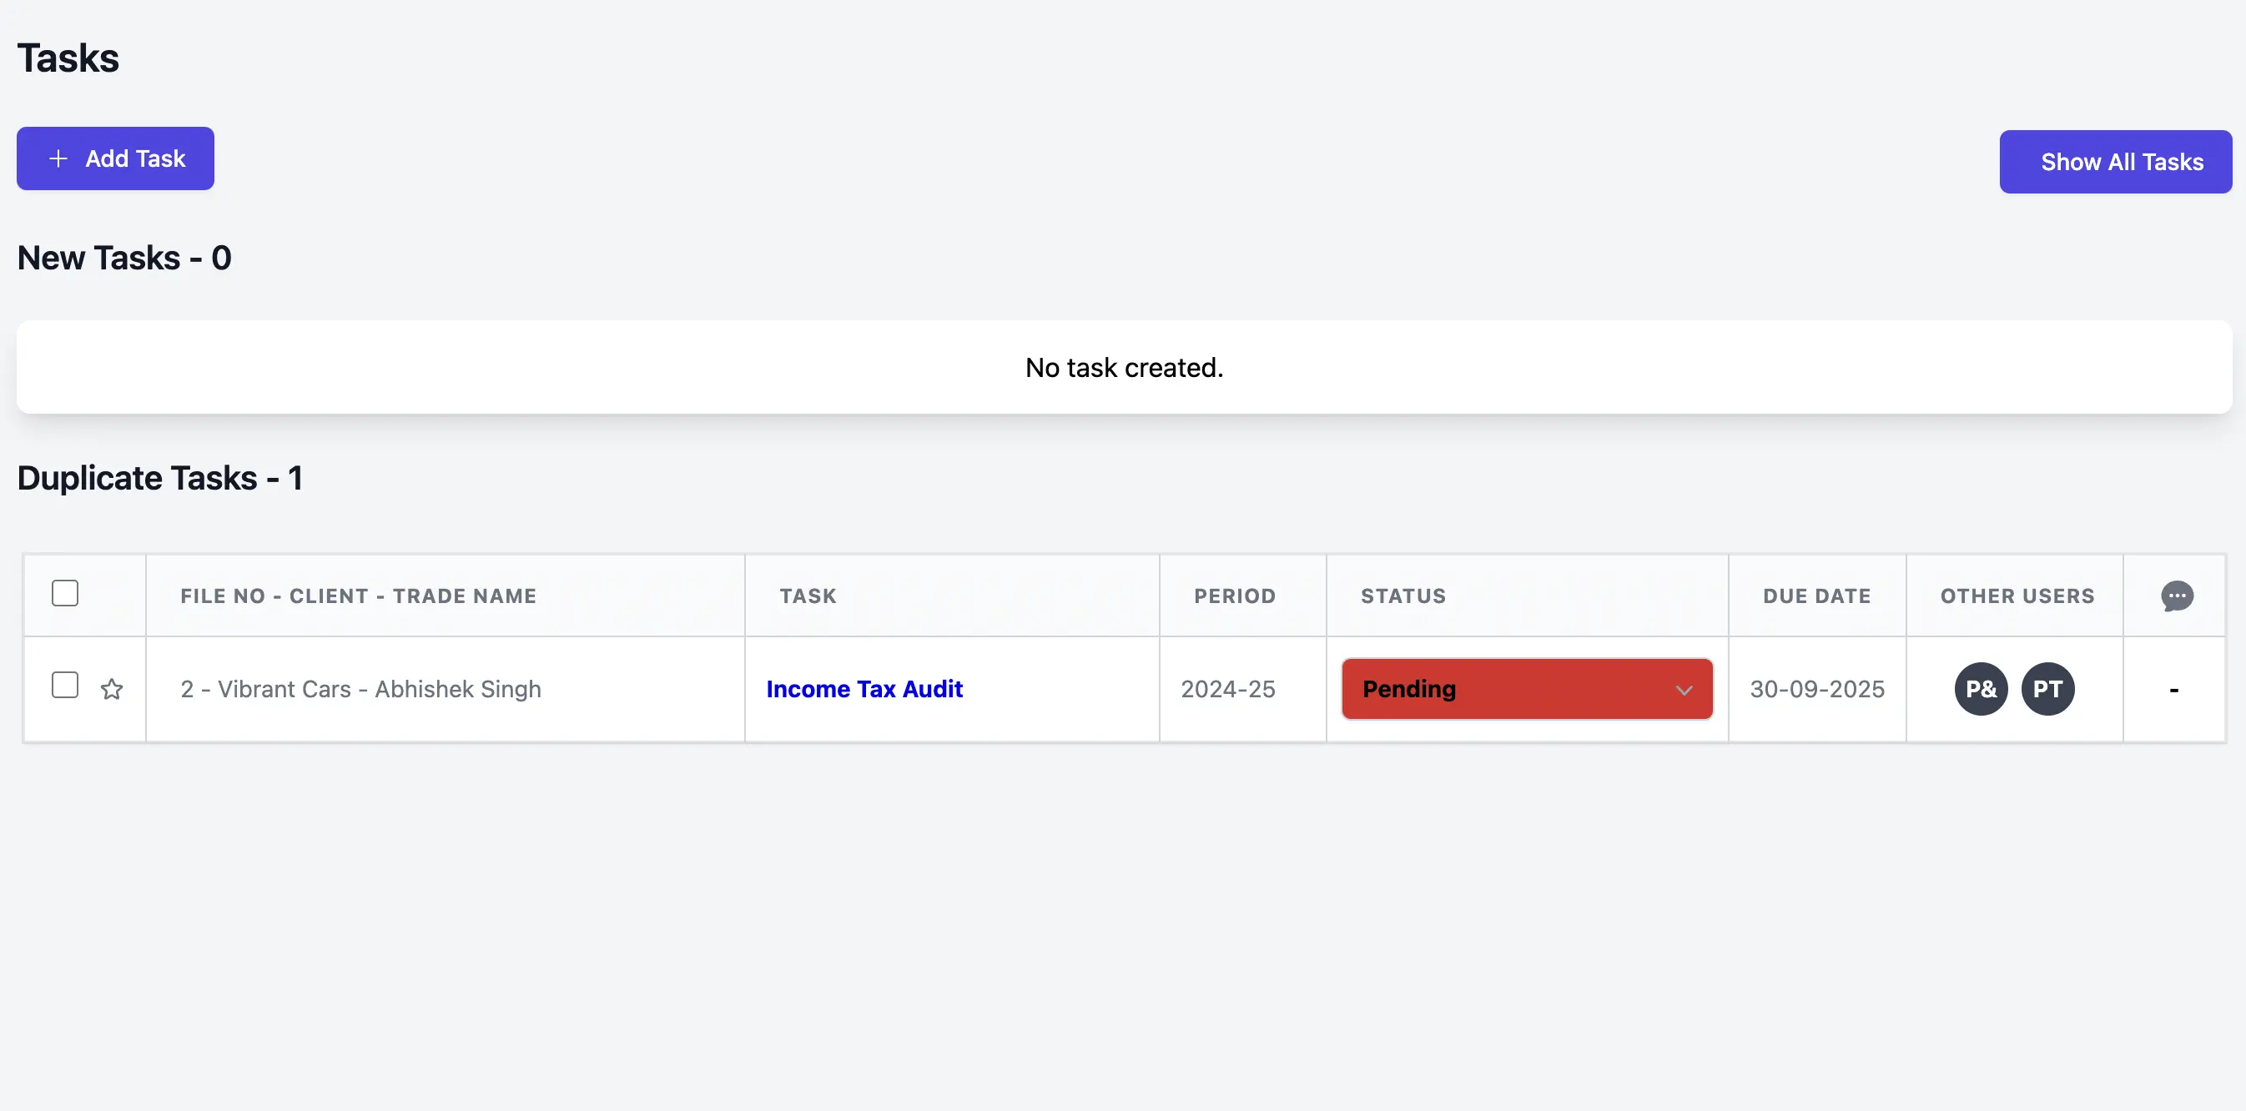Star the Vibrant Cars task row
The height and width of the screenshot is (1111, 2246).
(112, 689)
